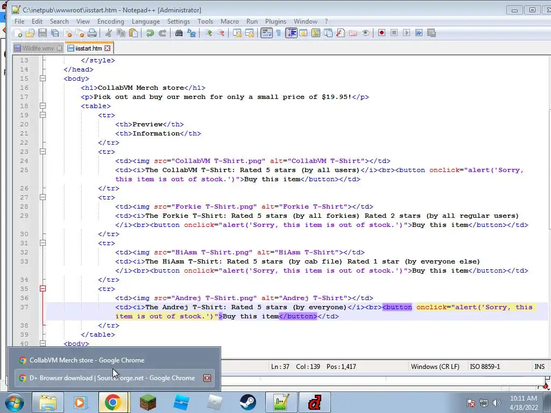
Task: Open the Search menu
Action: [59, 22]
